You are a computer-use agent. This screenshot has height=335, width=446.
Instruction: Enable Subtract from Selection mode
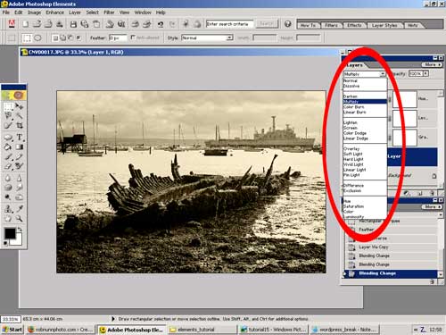[x=70, y=38]
